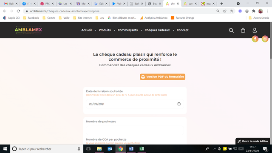This screenshot has width=272, height=153.
Task: Open the Commerçants menu item
Action: point(127,30)
